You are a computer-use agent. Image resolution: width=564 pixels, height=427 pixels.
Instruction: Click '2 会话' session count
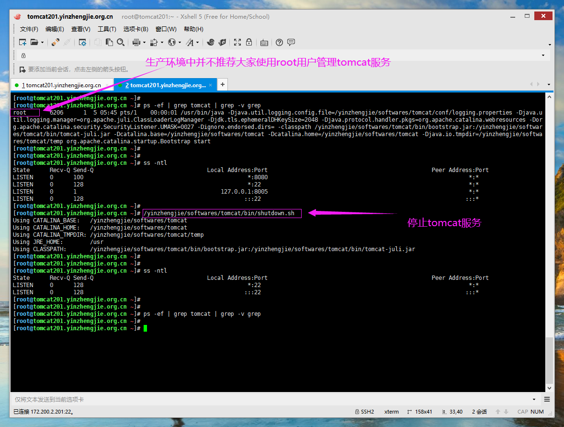[x=479, y=412]
